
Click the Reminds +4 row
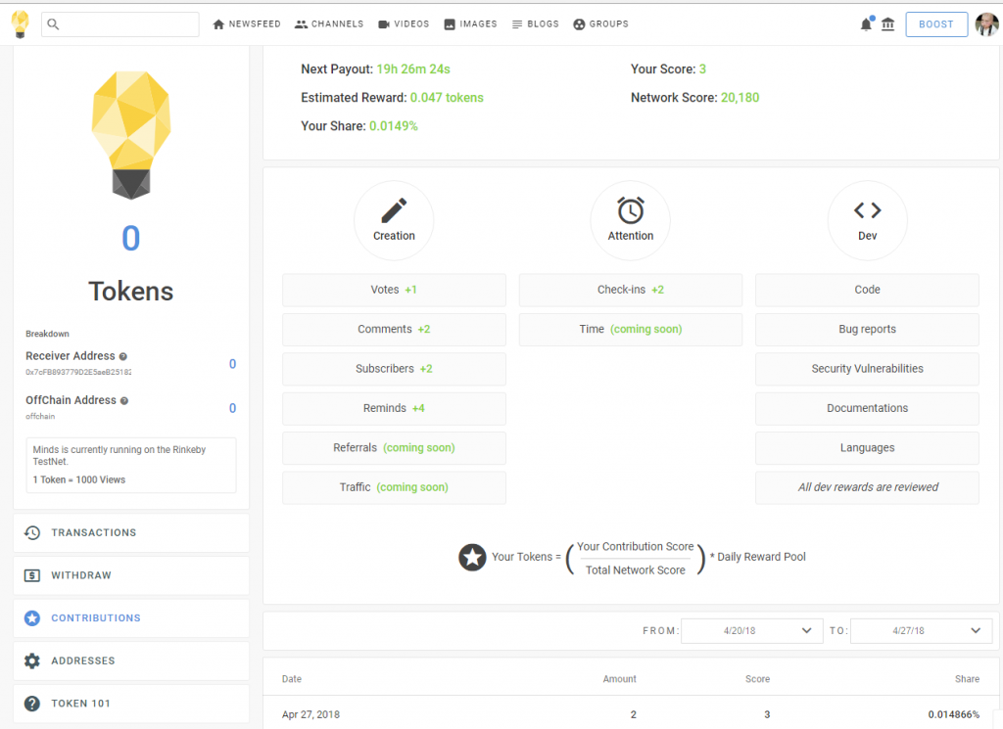(394, 409)
